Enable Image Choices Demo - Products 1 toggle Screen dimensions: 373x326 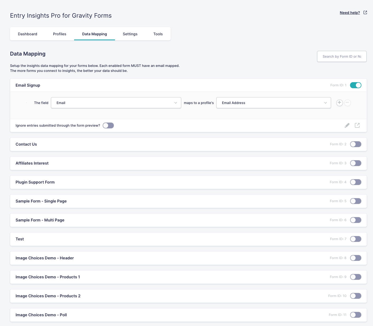pyautogui.click(x=356, y=277)
